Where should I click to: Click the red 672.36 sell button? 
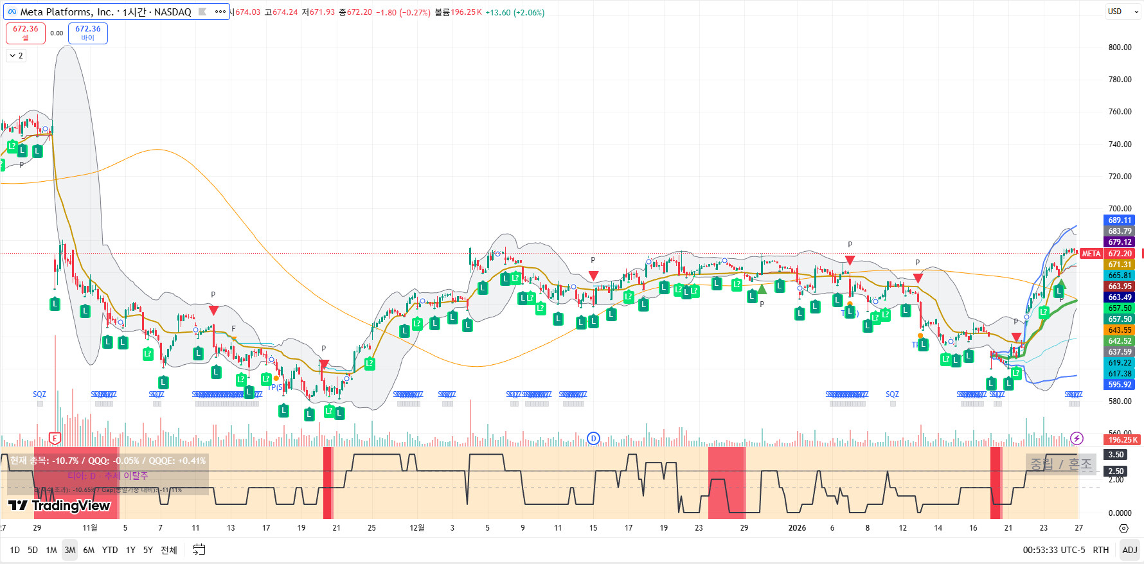26,33
